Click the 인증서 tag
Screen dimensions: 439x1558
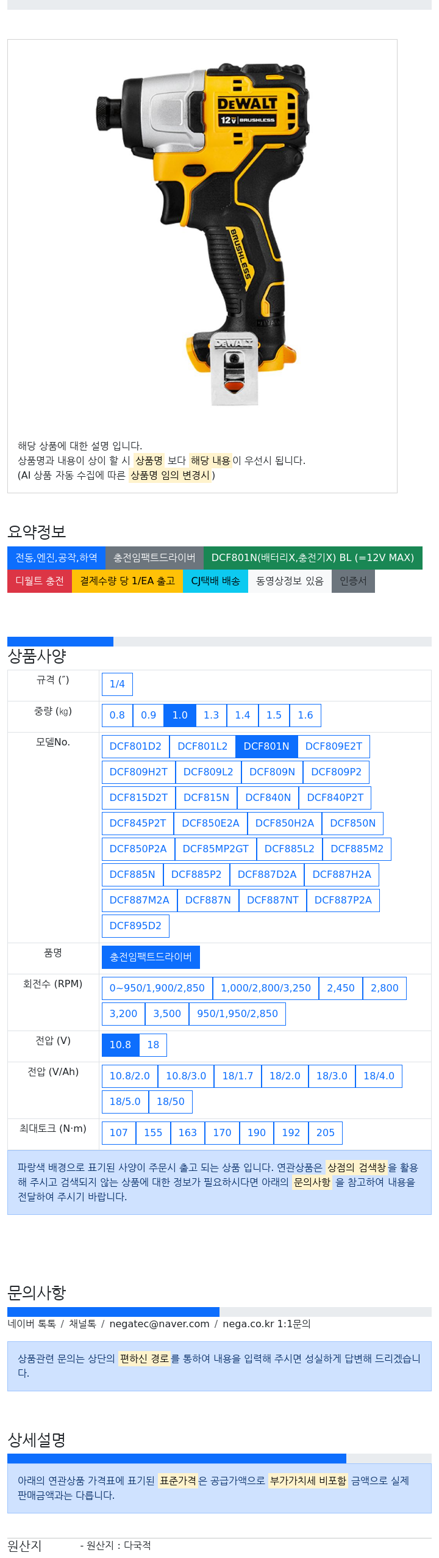(353, 581)
